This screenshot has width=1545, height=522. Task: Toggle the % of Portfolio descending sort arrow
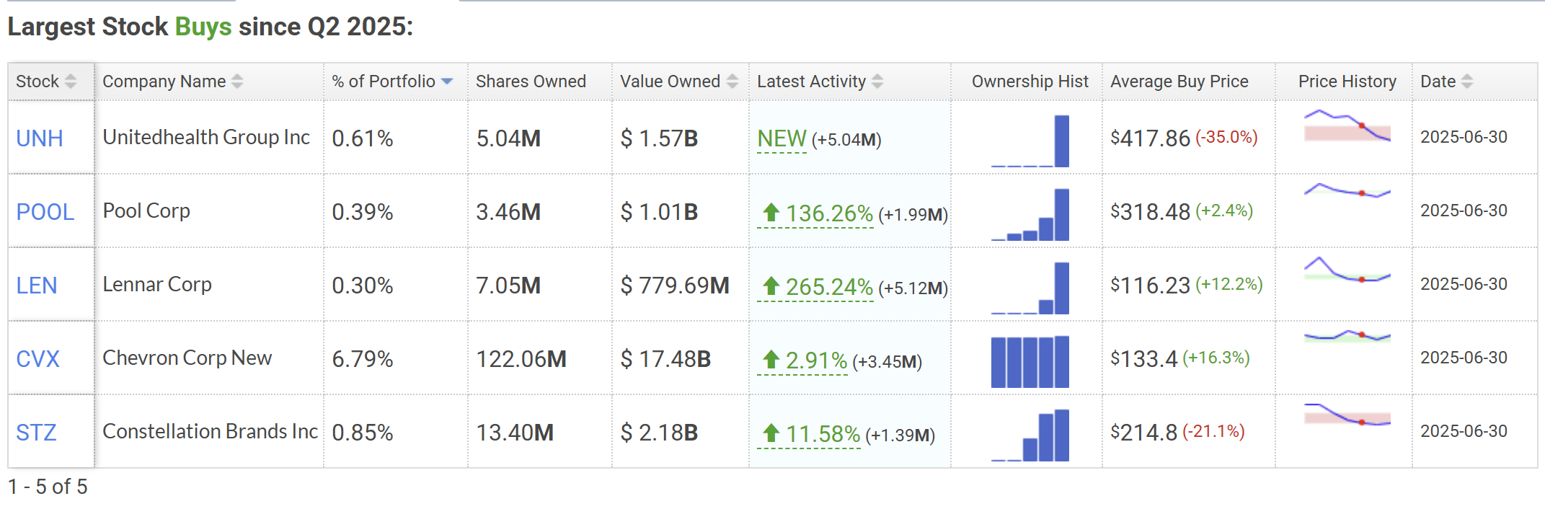(447, 81)
